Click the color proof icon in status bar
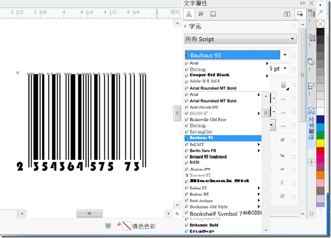 tap(108, 226)
